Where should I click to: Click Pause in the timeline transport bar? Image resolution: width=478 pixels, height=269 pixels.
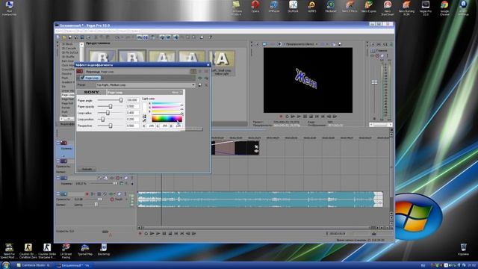164,233
